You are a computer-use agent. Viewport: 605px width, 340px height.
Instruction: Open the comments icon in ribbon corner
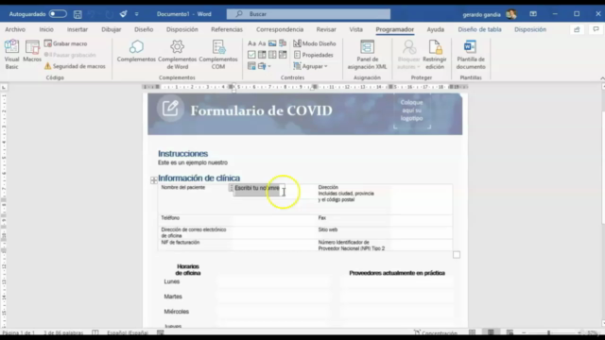596,29
